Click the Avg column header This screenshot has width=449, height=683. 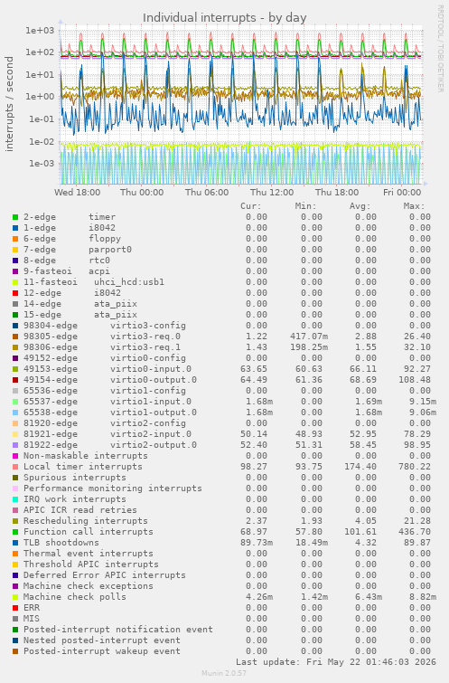click(x=360, y=206)
